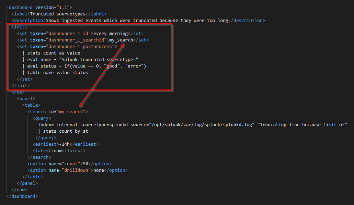Click the label text "Truncated sourcetypes"
This screenshot has height=205, width=354.
pos(58,14)
